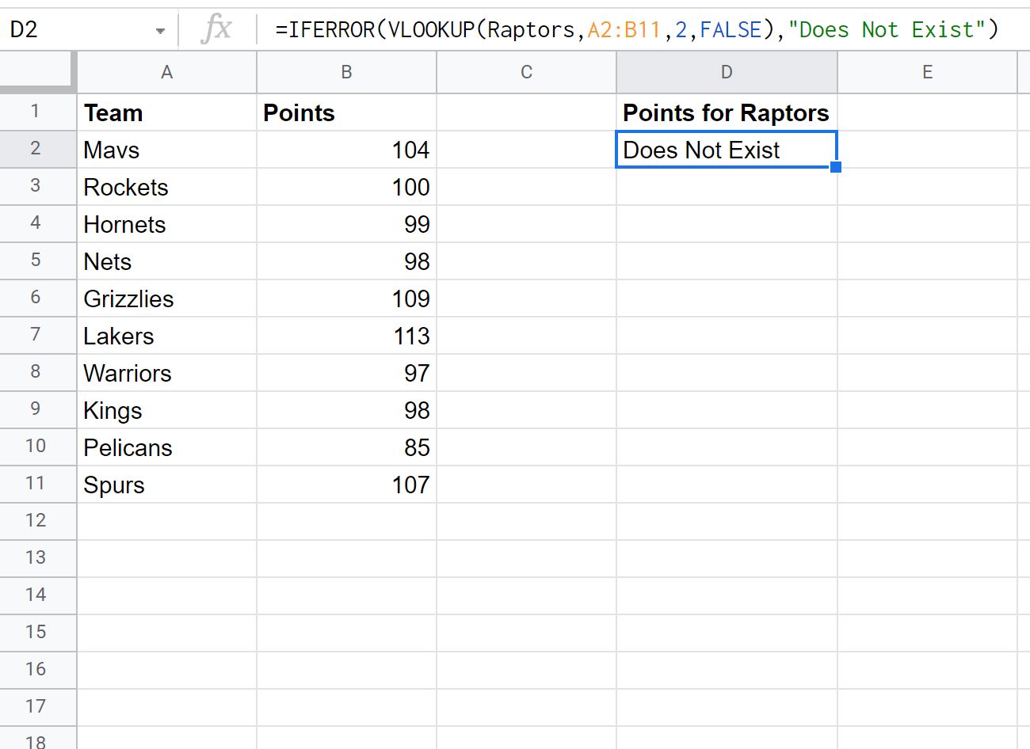1030x749 pixels.
Task: Click the cell with value 104
Action: [346, 150]
